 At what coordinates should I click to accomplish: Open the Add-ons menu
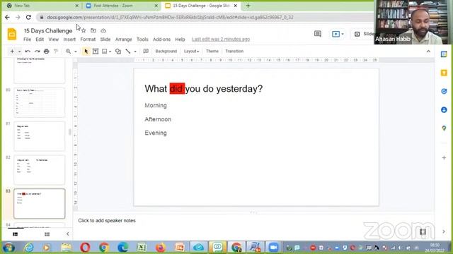161,40
